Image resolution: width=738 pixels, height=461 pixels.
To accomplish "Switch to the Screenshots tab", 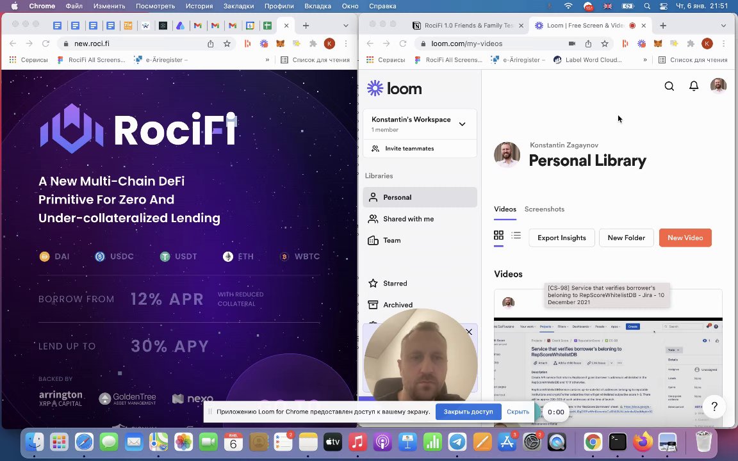I will [x=544, y=209].
